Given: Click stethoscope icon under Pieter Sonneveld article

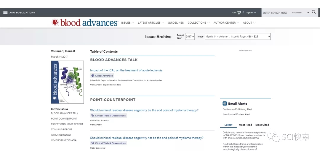Looking at the screenshot, I should 93,143.
